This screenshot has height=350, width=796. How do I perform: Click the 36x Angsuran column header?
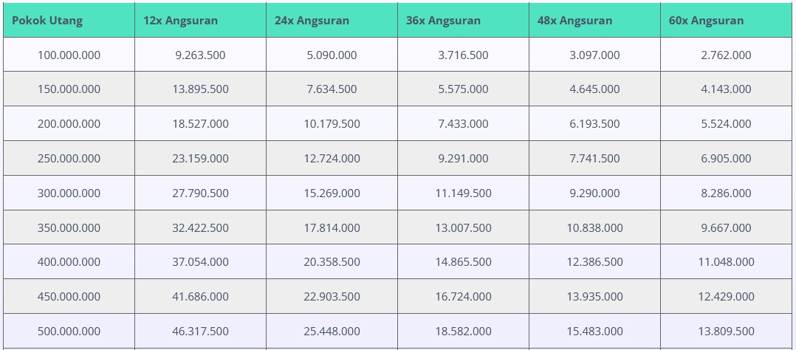click(443, 21)
